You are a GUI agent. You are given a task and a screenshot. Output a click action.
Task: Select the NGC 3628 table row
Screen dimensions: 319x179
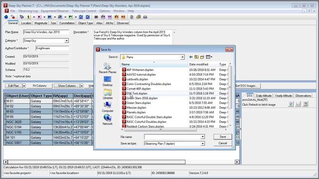coord(48,122)
